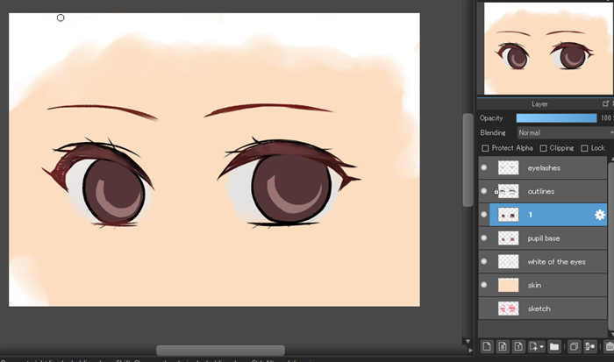Add a new 8-bit layer

tap(503, 346)
